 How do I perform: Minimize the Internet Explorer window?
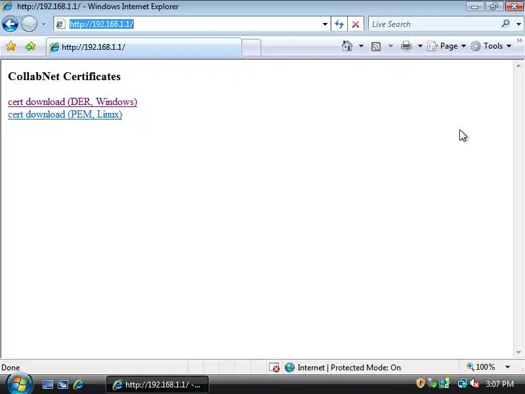475,7
